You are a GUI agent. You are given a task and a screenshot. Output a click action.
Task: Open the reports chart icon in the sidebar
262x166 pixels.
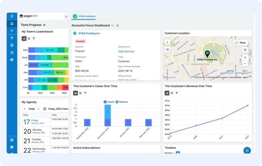[x=12, y=52]
